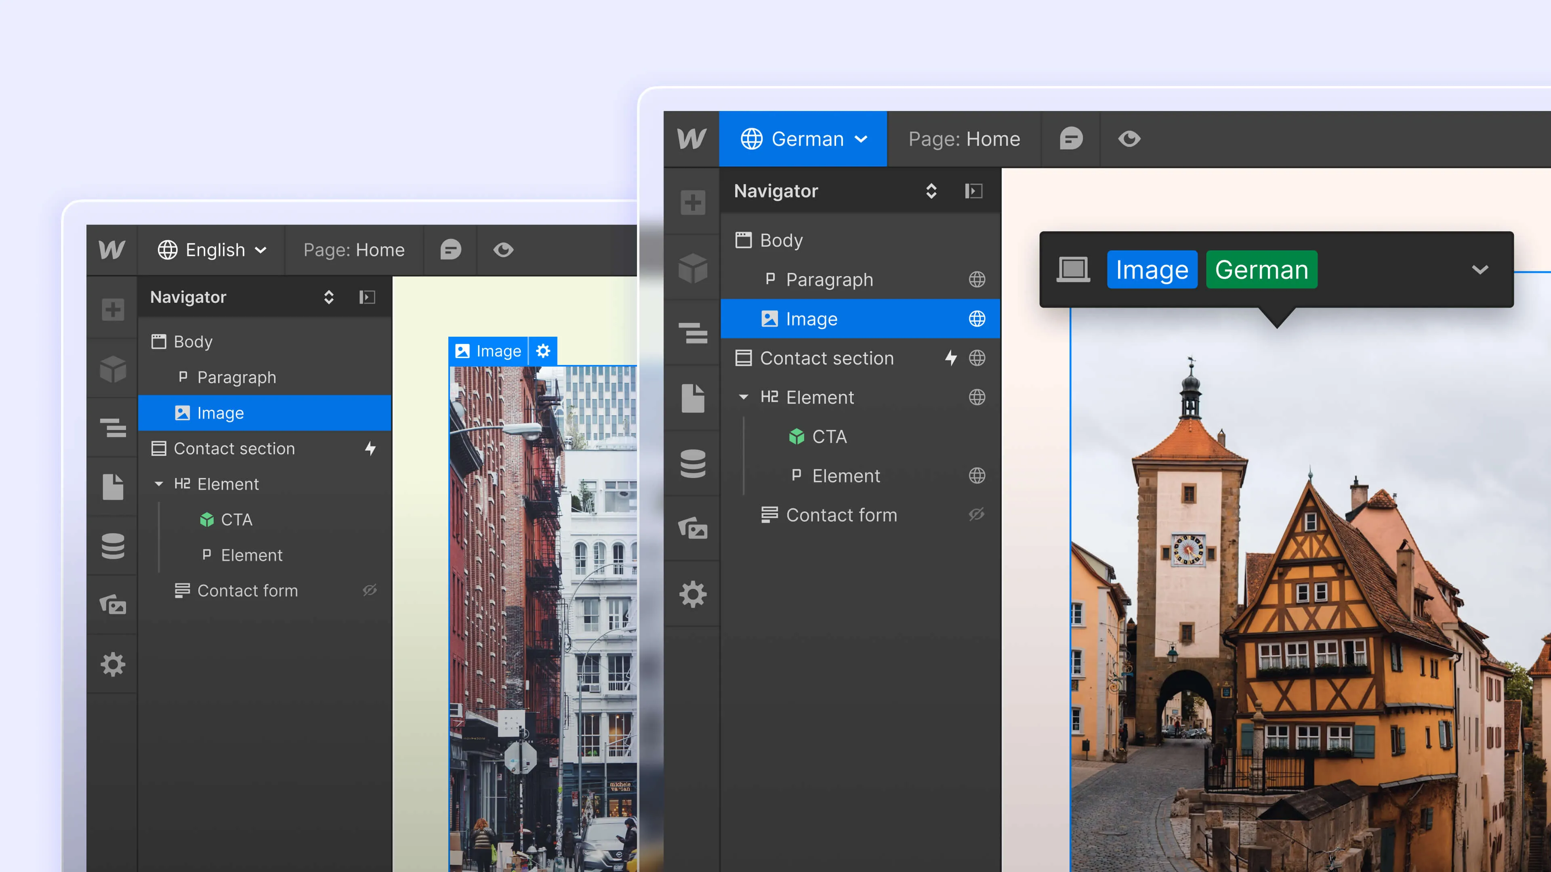Screen dimensions: 1551x872
Task: Open the Add elements panel in German window
Action: (x=692, y=202)
